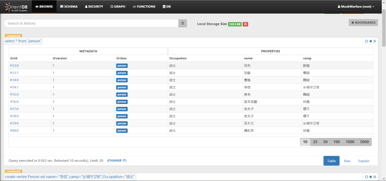Screen dimensions: 386x181
Task: Open record #37:0
Action: (x=14, y=109)
